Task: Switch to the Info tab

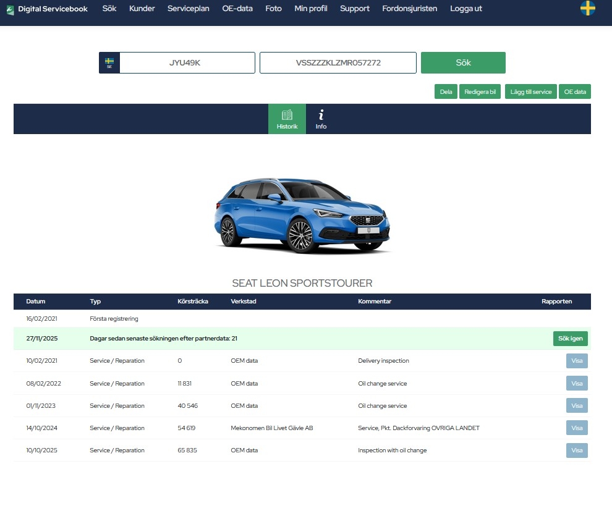Action: [321, 119]
